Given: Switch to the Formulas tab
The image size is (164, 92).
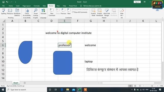Looking at the screenshot, I should (x=37, y=6).
